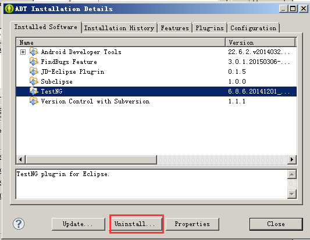Screen dimensions: 310x240
Task: Open Properties for the selected software
Action: pos(192,224)
